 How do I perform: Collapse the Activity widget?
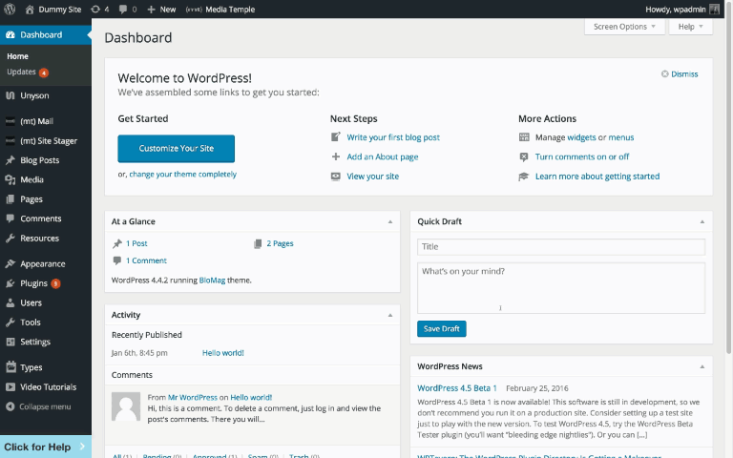tap(389, 315)
